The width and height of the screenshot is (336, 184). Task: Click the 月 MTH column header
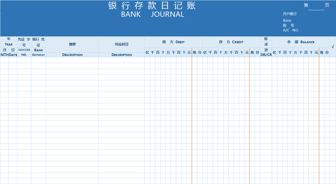4,52
